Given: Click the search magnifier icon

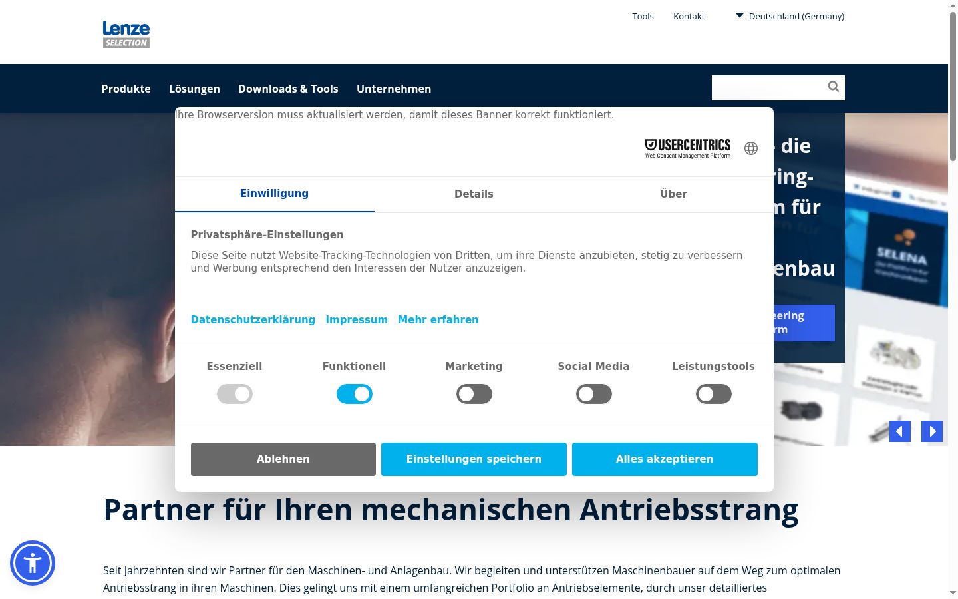Looking at the screenshot, I should point(833,87).
